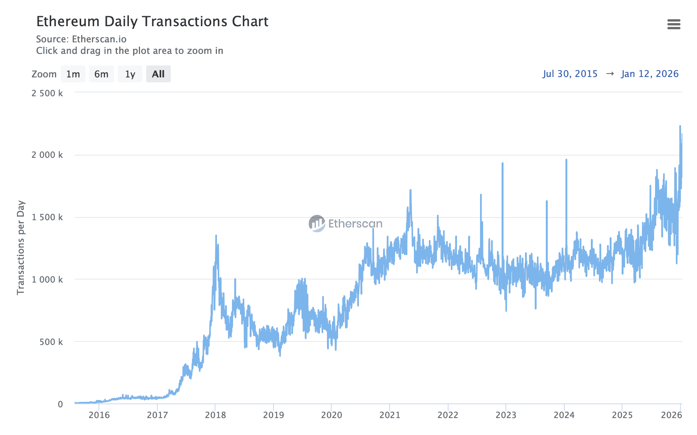Click the Etherscan watermark logo icon
The height and width of the screenshot is (435, 697).
(317, 223)
